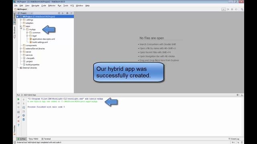Select the .project file
The width and height of the screenshot is (257, 144).
coord(28,61)
